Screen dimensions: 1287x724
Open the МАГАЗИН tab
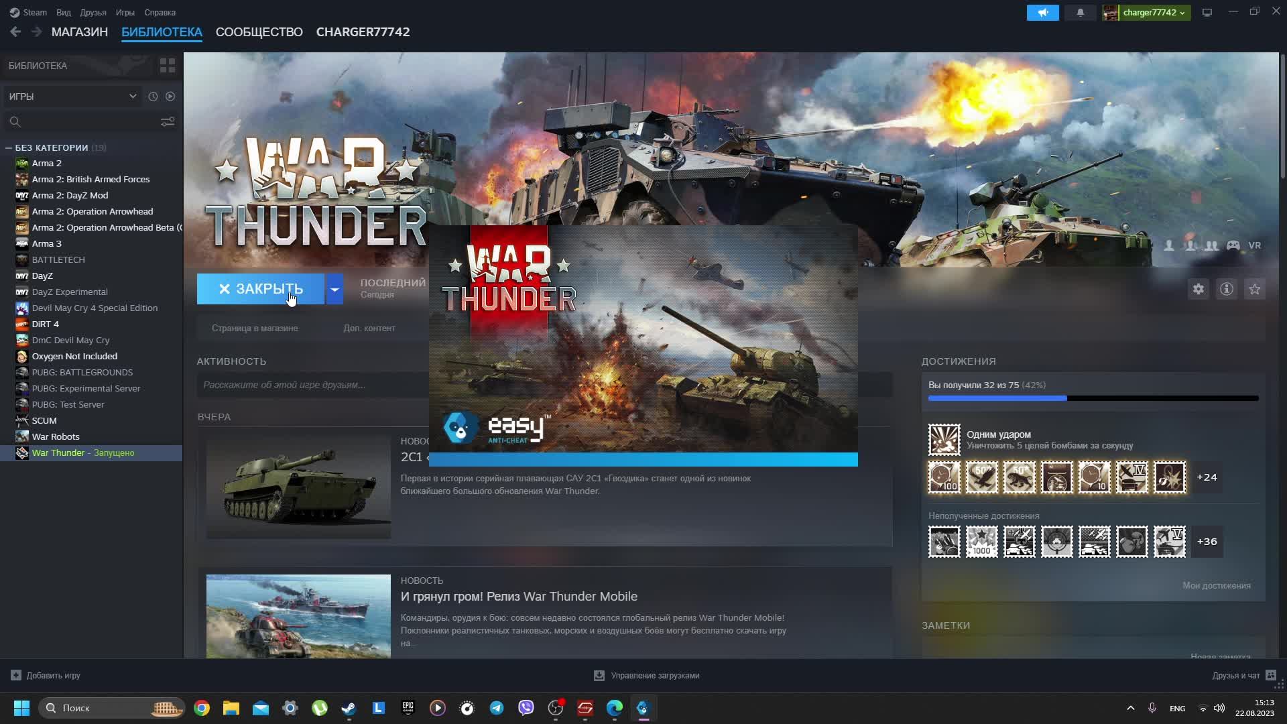pos(79,32)
